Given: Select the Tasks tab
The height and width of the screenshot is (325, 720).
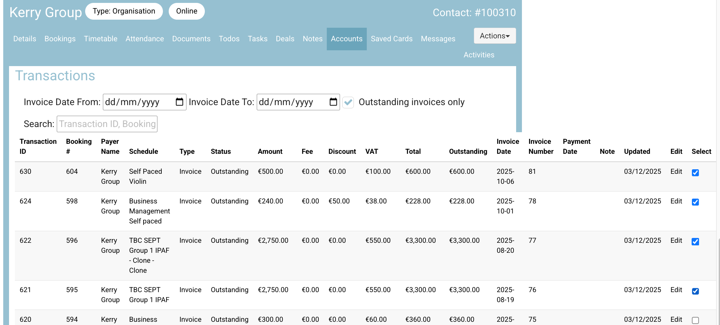Looking at the screenshot, I should (258, 39).
